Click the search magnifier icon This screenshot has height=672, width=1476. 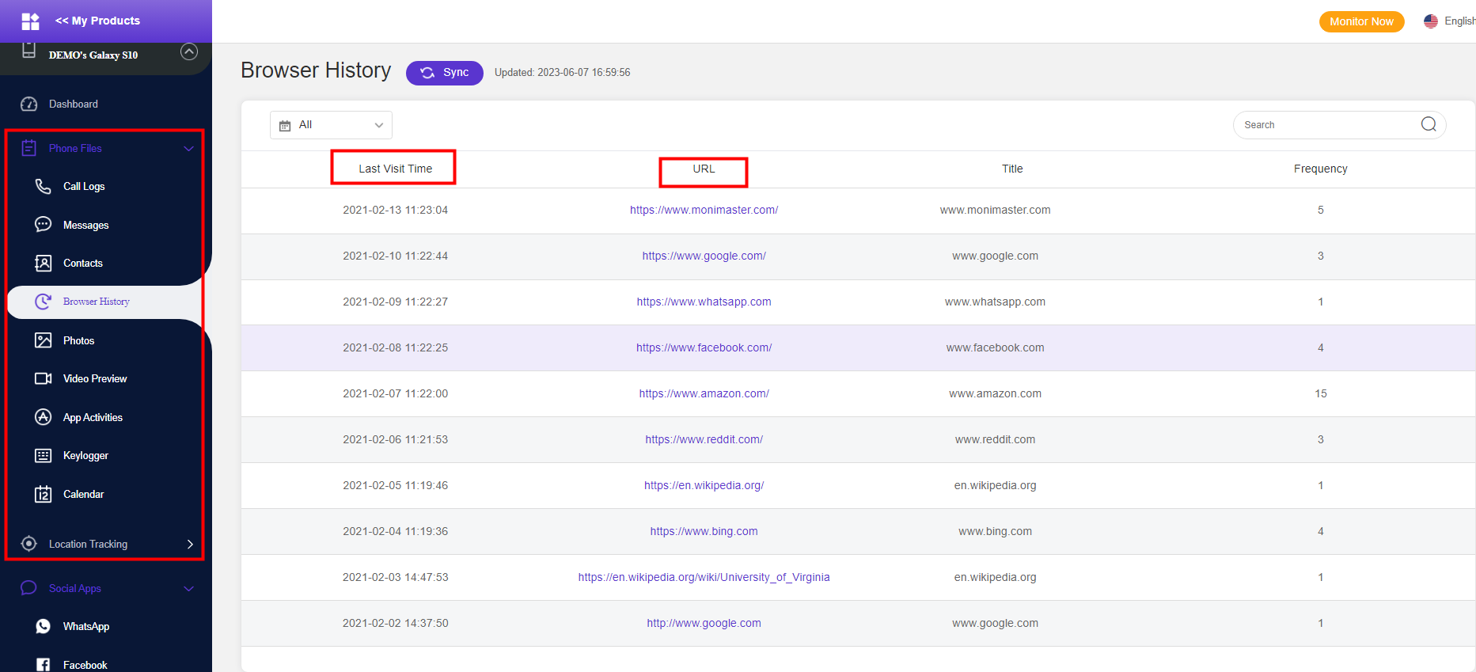pos(1428,124)
